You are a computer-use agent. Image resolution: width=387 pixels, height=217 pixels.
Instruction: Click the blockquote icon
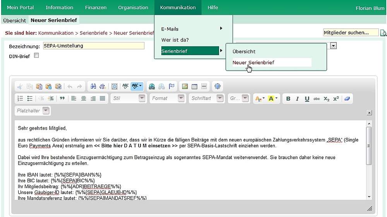click(62, 99)
